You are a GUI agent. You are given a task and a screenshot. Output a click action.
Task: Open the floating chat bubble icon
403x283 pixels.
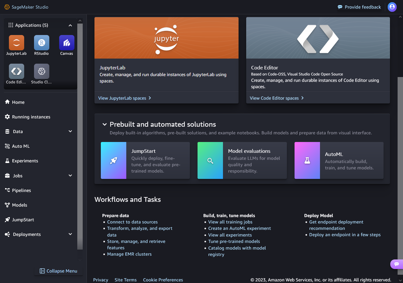click(396, 264)
